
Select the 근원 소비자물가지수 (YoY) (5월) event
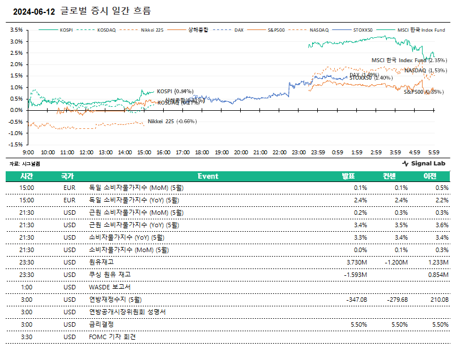click(x=134, y=225)
